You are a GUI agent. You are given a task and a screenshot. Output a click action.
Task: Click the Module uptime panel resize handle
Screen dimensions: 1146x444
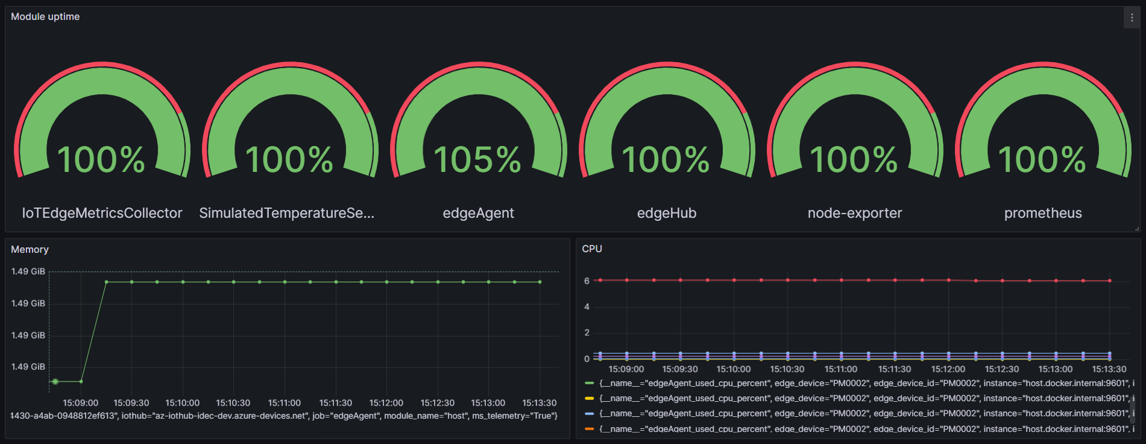1137,229
